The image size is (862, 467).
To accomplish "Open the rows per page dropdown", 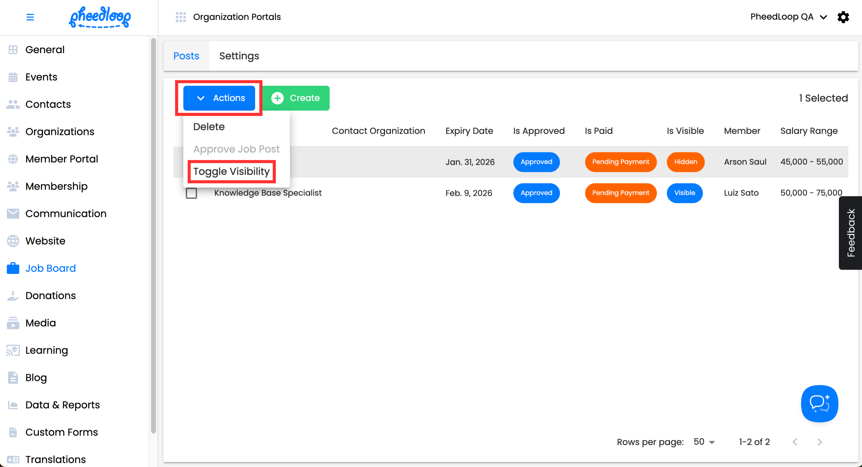I will pos(704,442).
